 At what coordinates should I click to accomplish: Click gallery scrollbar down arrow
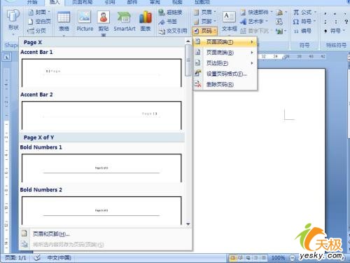pos(188,224)
